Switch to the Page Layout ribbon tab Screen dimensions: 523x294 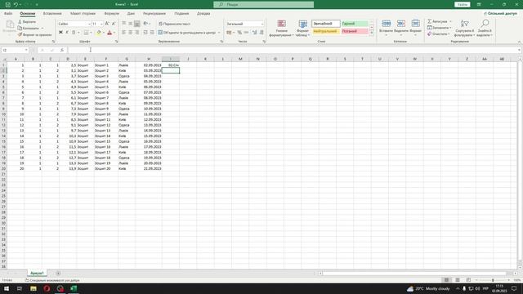(83, 14)
